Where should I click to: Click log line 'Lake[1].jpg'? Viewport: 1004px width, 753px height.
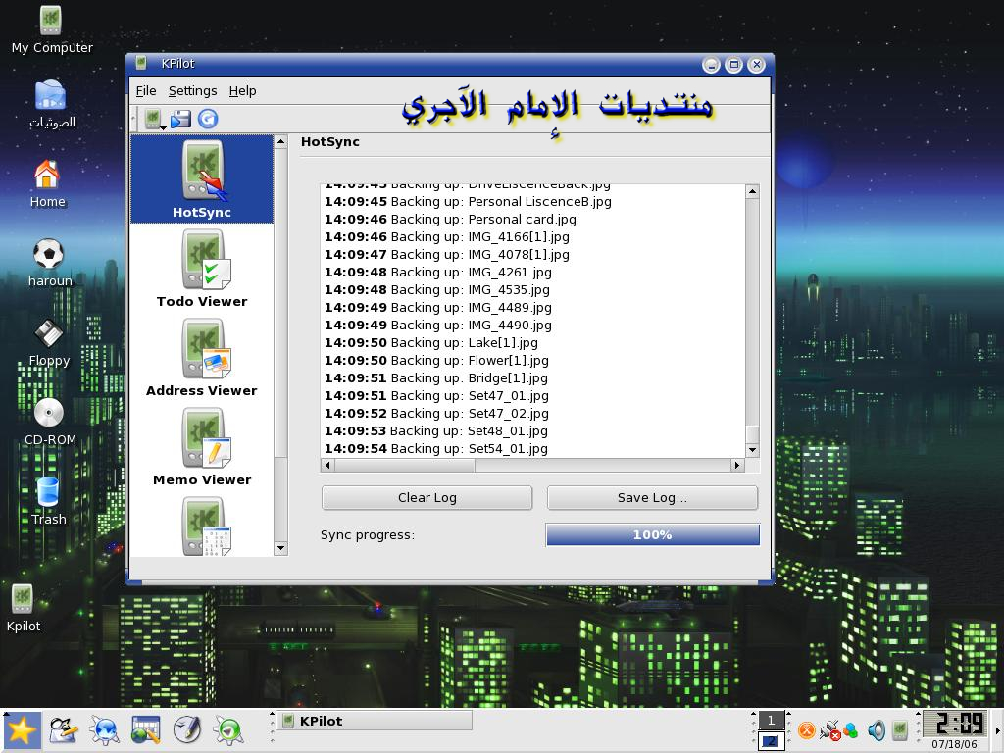(x=431, y=342)
